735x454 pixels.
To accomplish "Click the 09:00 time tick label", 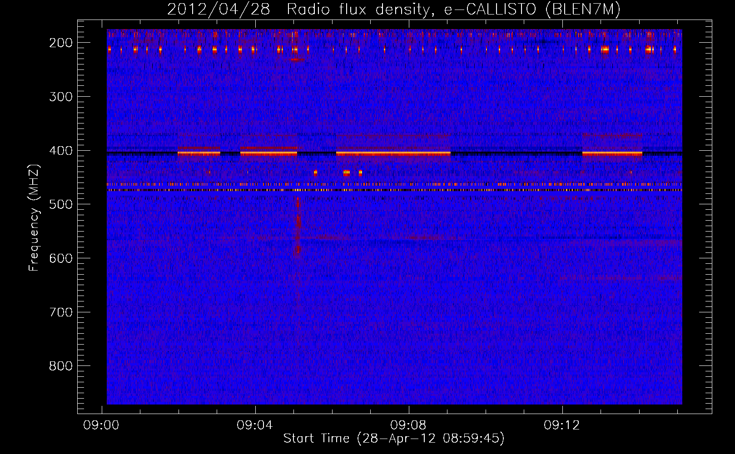I will click(x=101, y=425).
